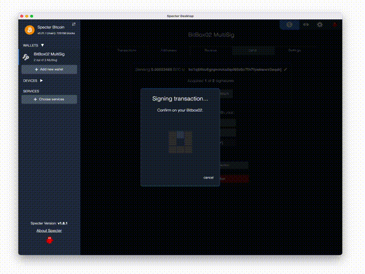The image size is (365, 274).
Task: Click the BitBox02 logo in signing dialog
Action: [x=180, y=142]
